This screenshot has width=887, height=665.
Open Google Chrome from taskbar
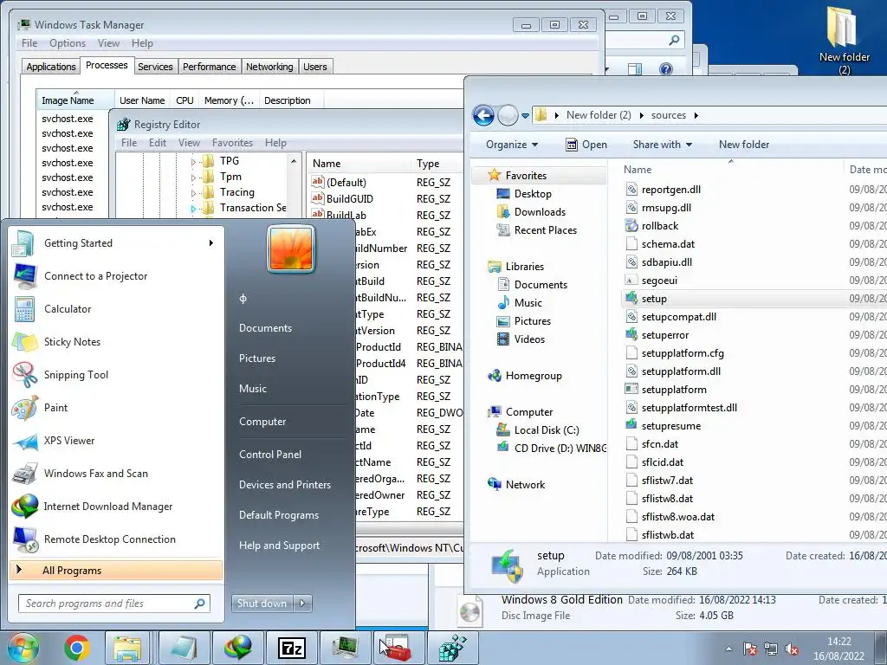pos(77,648)
